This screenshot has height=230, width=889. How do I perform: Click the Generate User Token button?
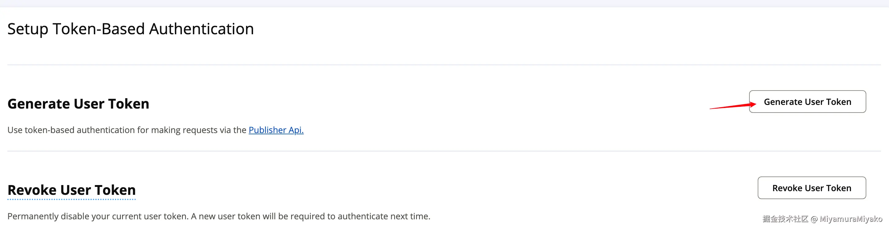(807, 102)
